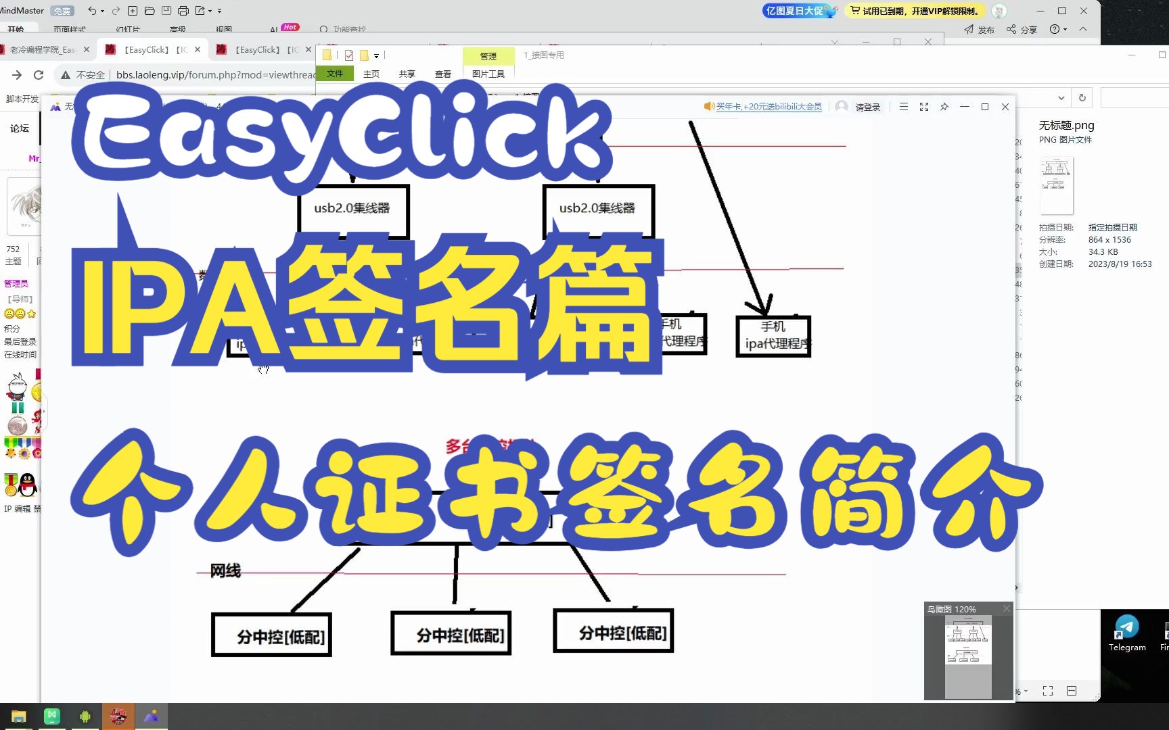Click the browser forward arrow

click(x=17, y=75)
